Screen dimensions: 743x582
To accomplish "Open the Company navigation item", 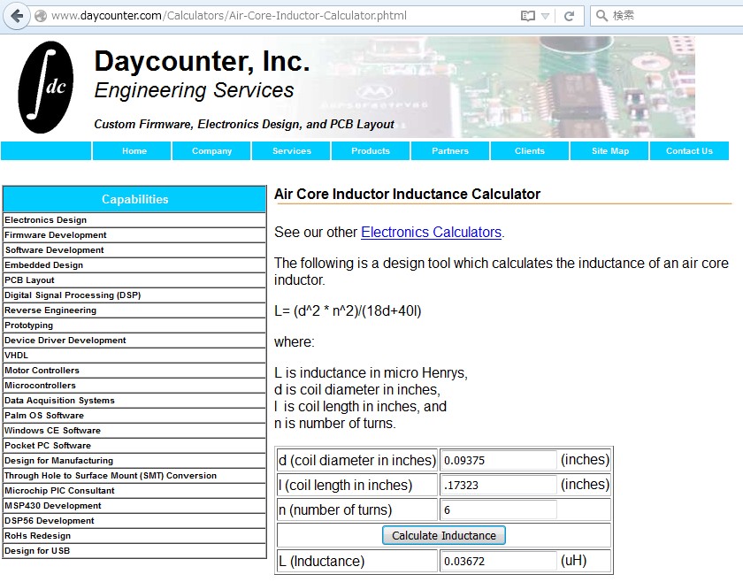I will click(x=211, y=150).
